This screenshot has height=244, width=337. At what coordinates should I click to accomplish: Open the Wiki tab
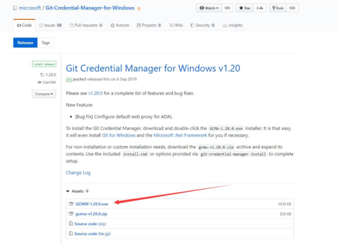[176, 25]
